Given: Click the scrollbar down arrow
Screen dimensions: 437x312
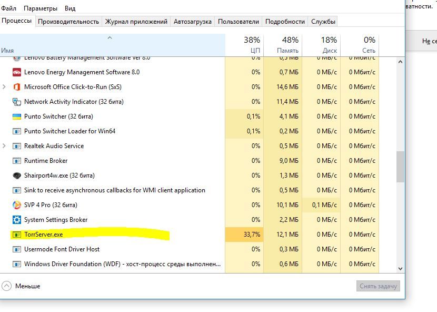Looking at the screenshot, I should click(401, 269).
